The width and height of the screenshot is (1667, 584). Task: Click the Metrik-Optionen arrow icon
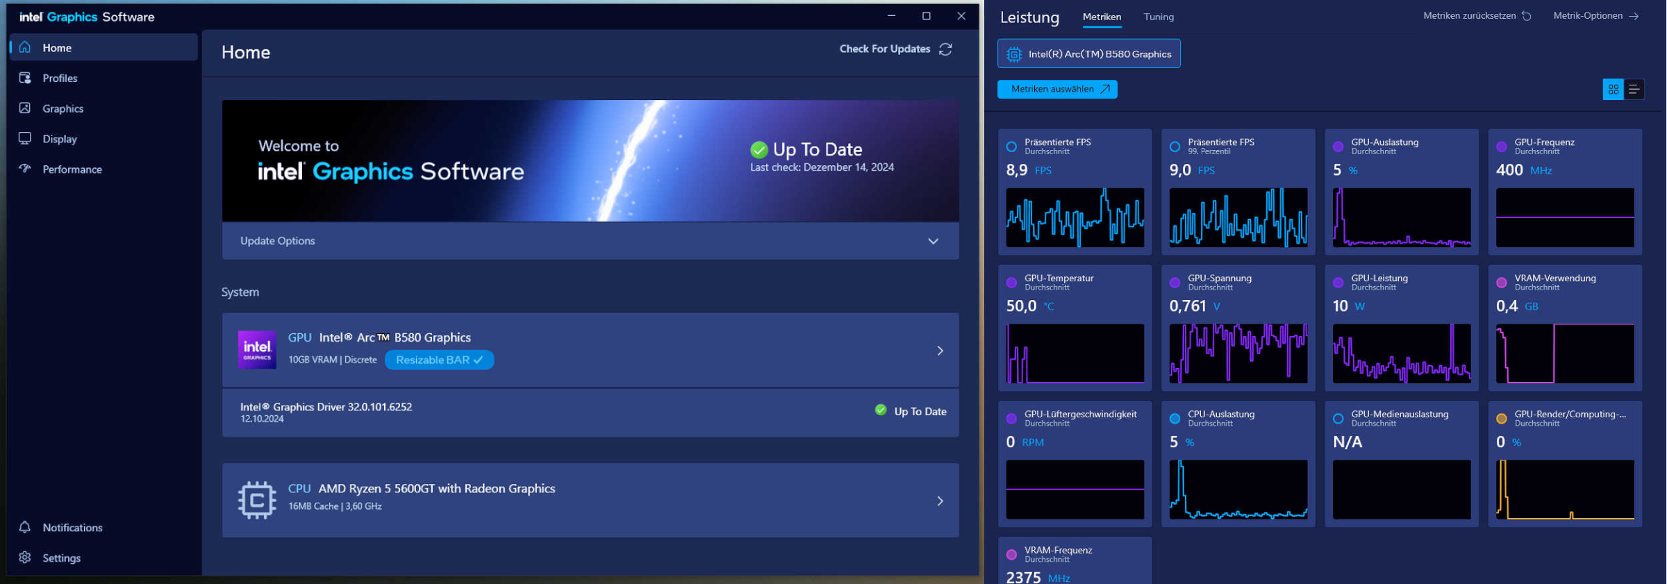(1634, 16)
